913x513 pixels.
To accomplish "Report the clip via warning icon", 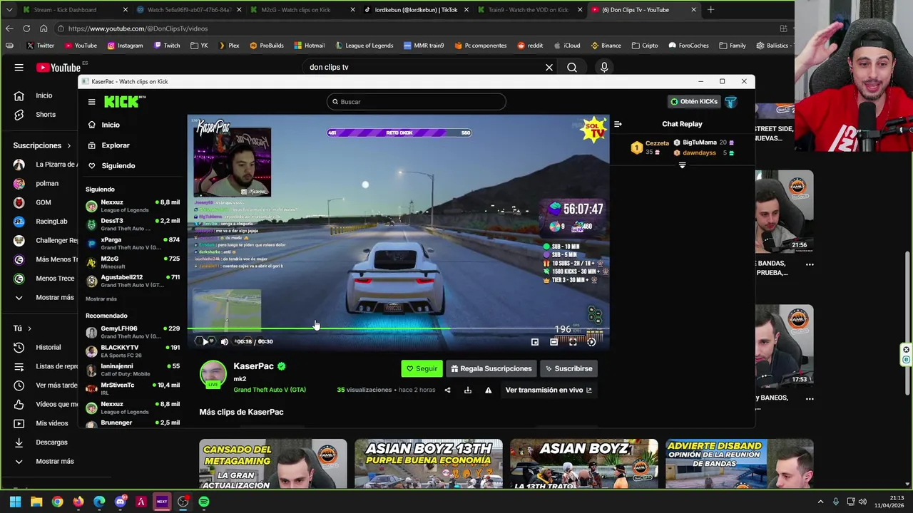I will point(489,390).
